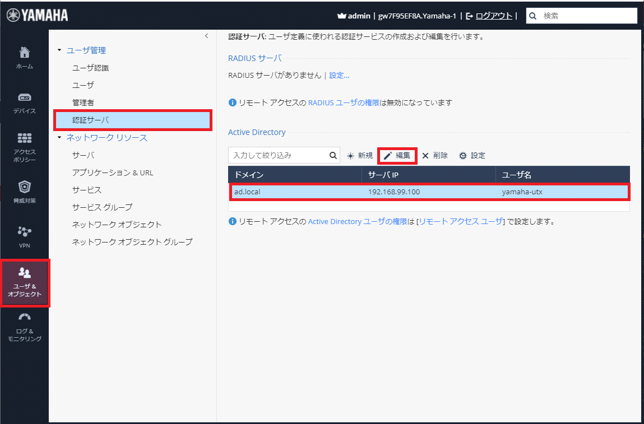Click the ログアウト link
Screen dimensions: 644x424
coord(493,16)
